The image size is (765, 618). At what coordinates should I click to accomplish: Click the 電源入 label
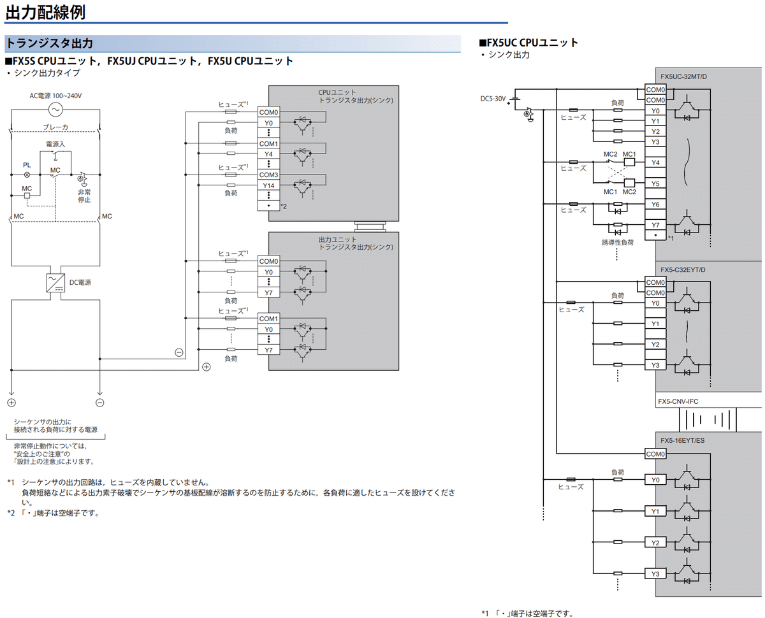(55, 144)
